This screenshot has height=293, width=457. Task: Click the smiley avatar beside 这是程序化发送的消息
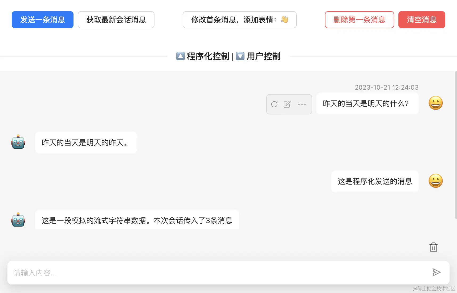coord(436,181)
